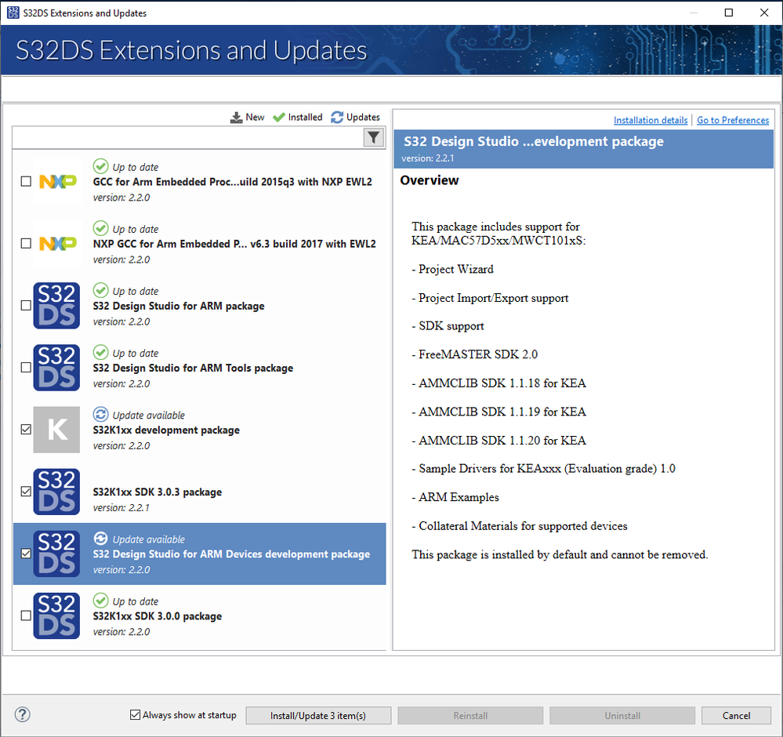The height and width of the screenshot is (737, 783).
Task: Click NXP logo for GCC 2015q3 package
Action: [x=58, y=181]
